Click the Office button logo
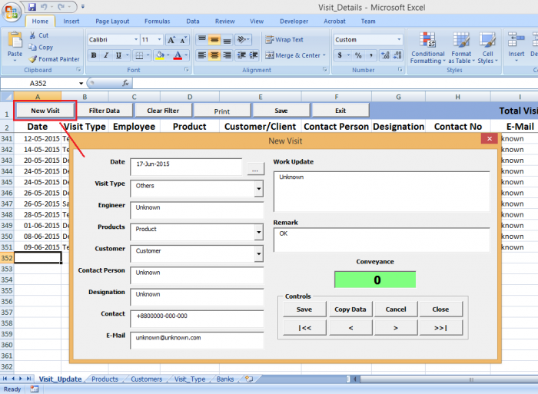This screenshot has height=394, width=538. coord(12,9)
